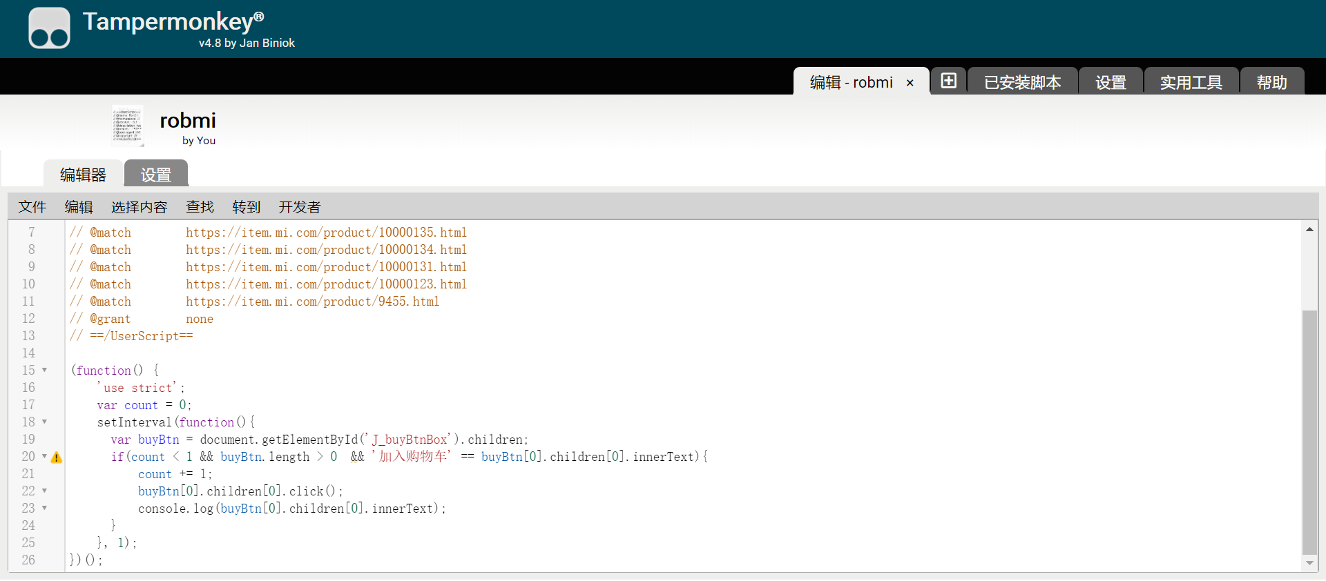The width and height of the screenshot is (1326, 581).
Task: Click the '加入购物车' string
Action: [x=412, y=457]
